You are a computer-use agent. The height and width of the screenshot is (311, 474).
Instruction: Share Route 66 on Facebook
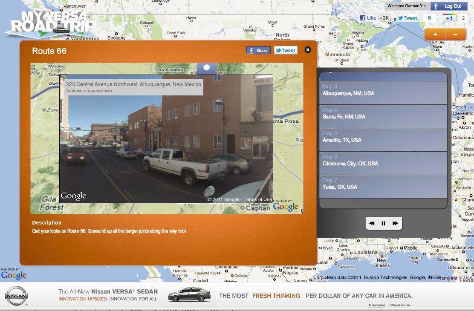point(258,50)
